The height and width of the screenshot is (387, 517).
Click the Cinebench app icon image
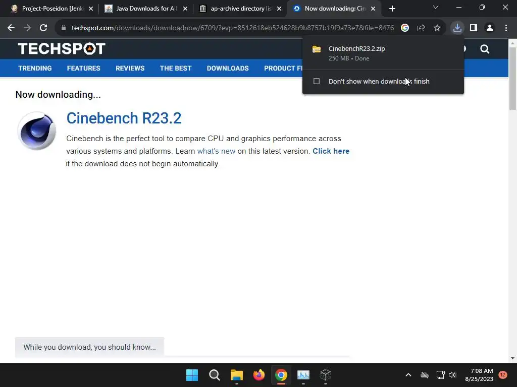pyautogui.click(x=36, y=131)
